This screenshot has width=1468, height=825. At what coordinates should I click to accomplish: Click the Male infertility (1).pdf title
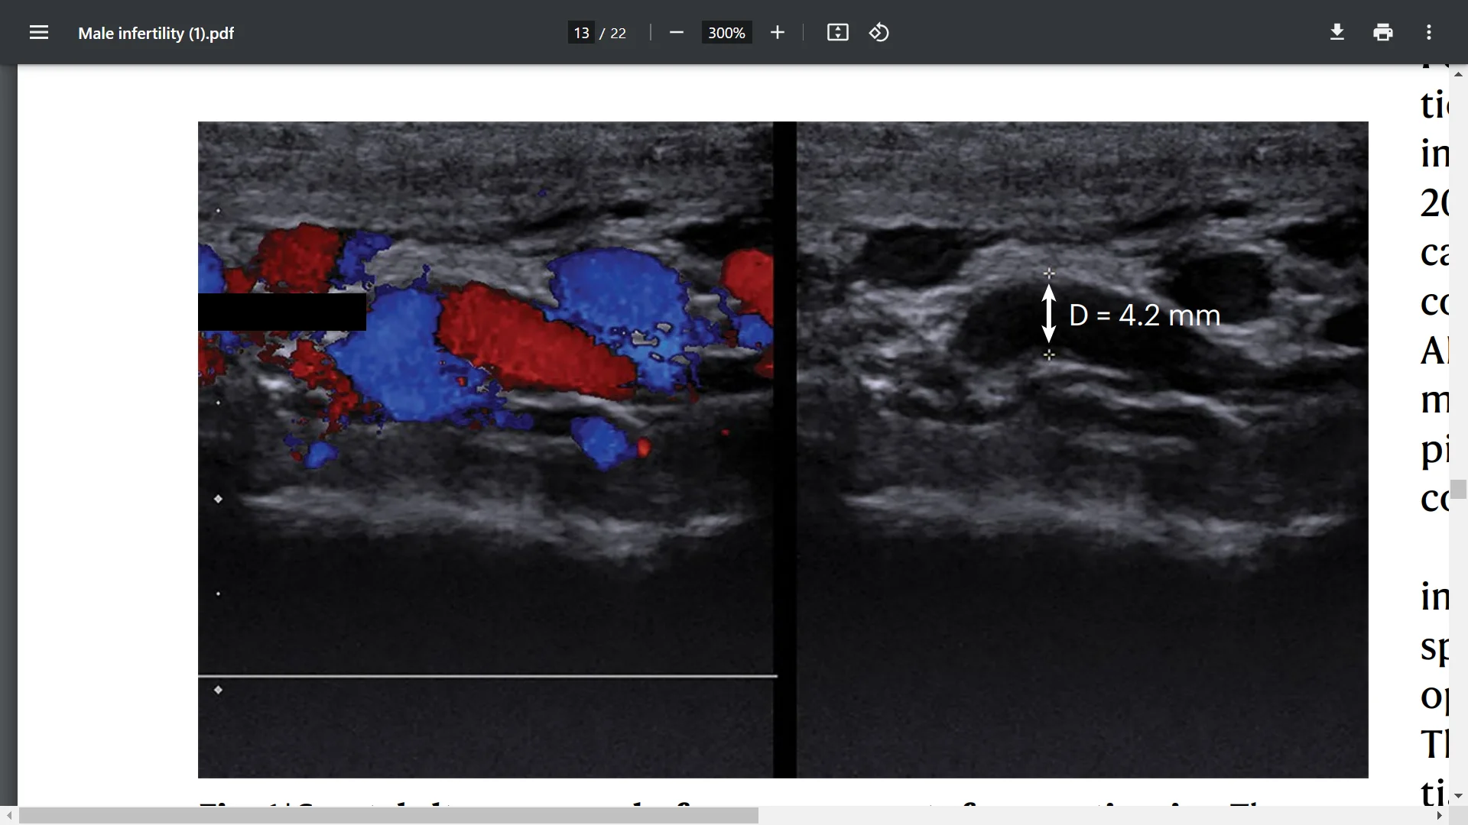(156, 34)
